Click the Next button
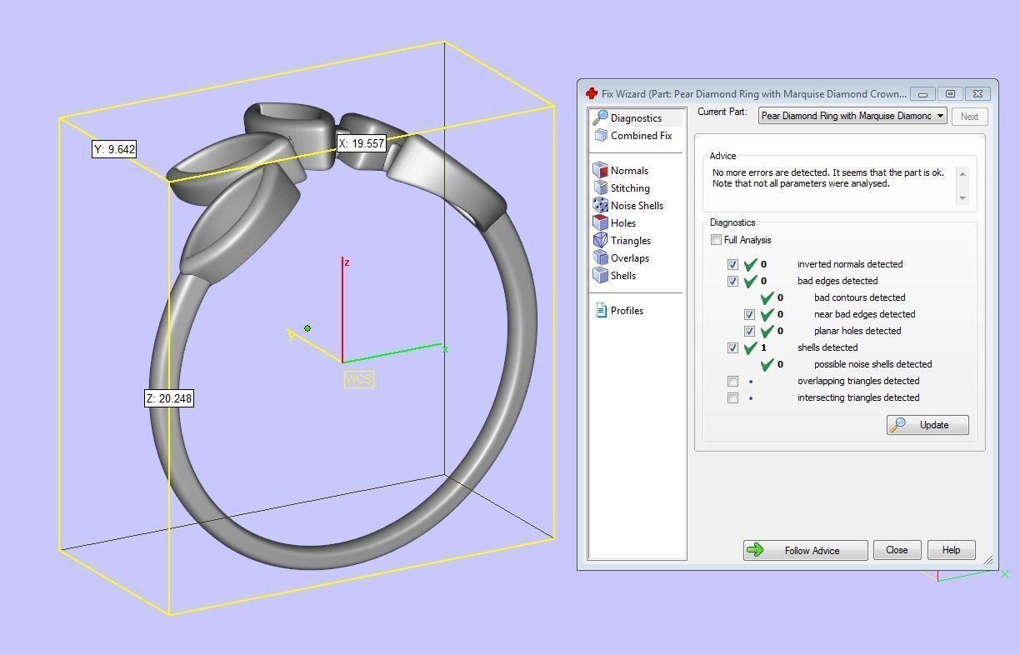The height and width of the screenshot is (655, 1020). click(969, 117)
